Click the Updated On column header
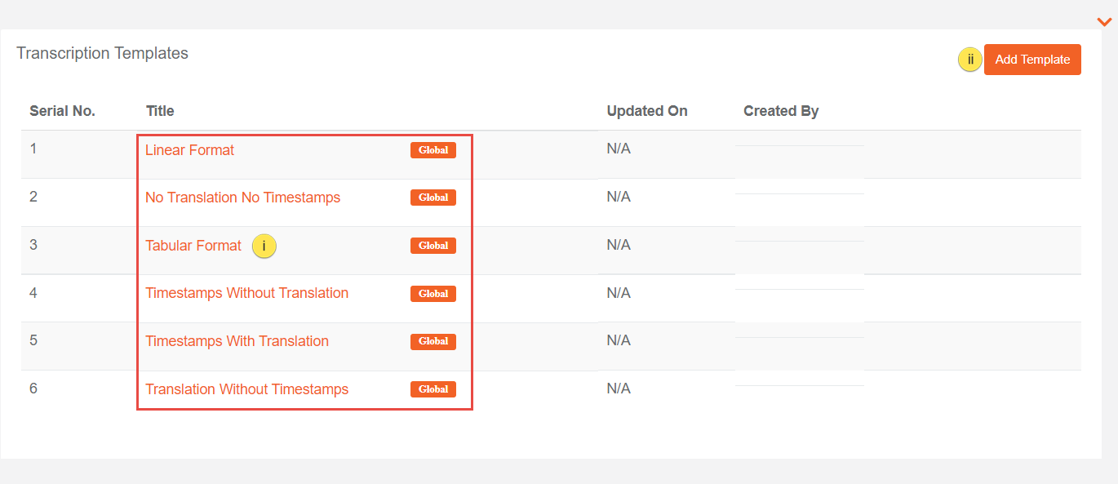The height and width of the screenshot is (484, 1118). click(x=646, y=111)
